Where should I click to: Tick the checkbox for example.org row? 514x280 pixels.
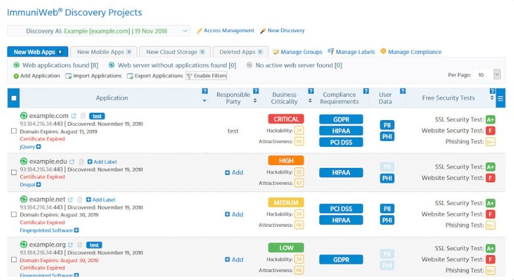[14, 260]
